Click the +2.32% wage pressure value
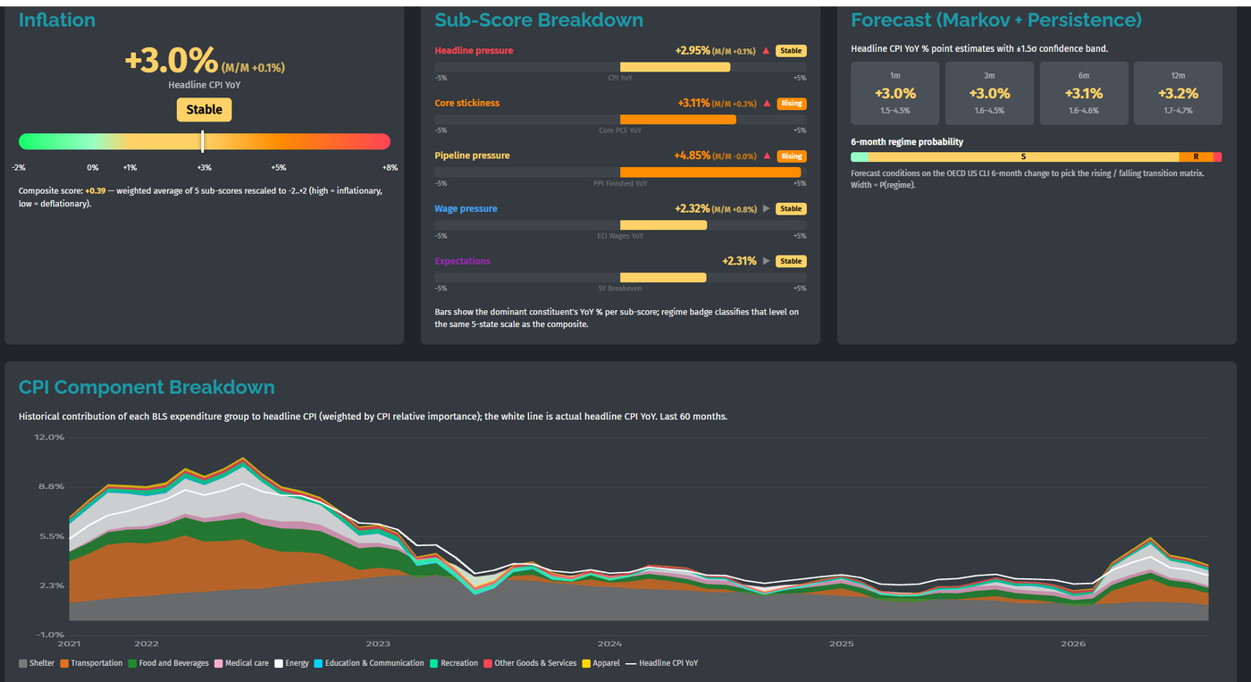The image size is (1251, 682). coord(693,209)
